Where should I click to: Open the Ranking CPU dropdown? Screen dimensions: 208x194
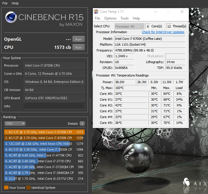click(15, 124)
